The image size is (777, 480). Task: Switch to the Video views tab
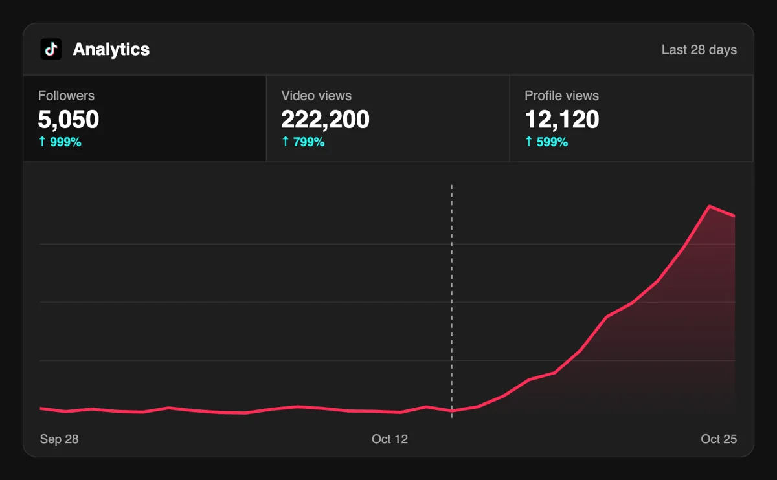[x=388, y=118]
